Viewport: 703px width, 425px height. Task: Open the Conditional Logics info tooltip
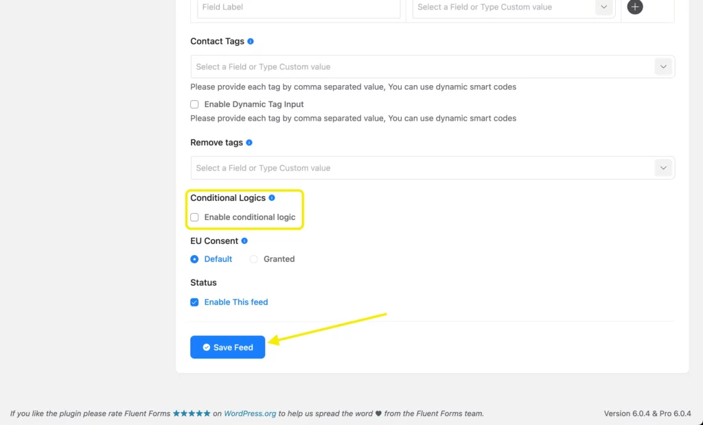coord(272,197)
